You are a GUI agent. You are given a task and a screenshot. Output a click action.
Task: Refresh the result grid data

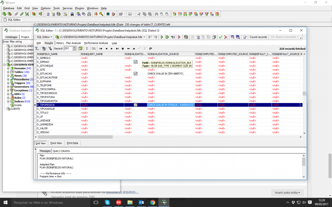(x=151, y=48)
